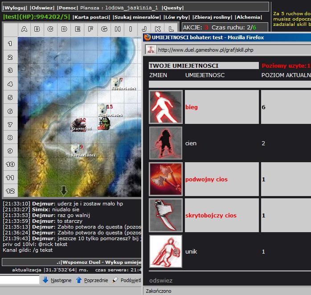Open the Questy menu
The image size is (311, 295).
(x=172, y=8)
